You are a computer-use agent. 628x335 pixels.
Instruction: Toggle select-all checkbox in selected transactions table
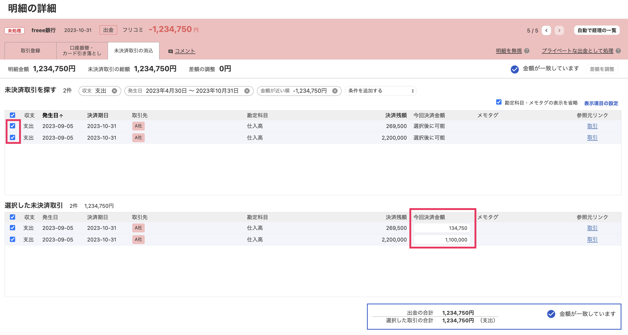pyautogui.click(x=12, y=217)
